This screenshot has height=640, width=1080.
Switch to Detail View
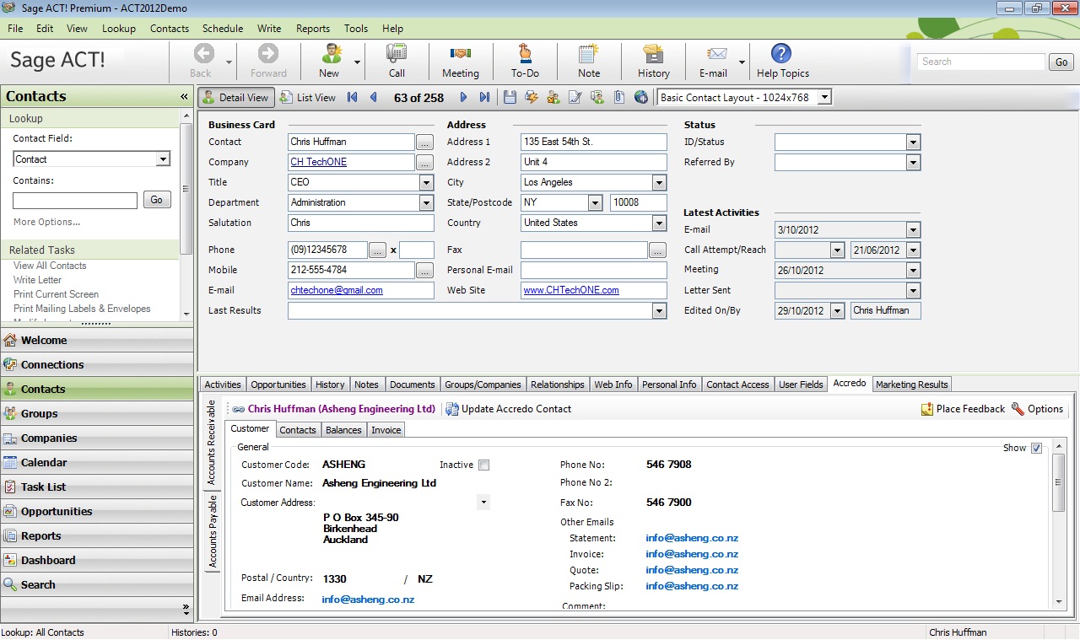235,98
